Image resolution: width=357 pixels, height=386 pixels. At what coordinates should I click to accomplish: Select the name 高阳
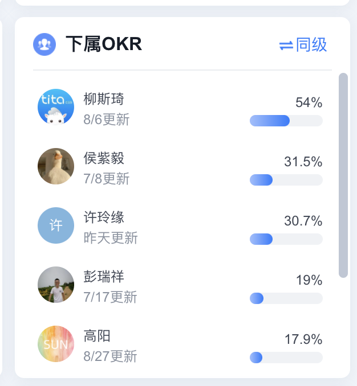(97, 336)
